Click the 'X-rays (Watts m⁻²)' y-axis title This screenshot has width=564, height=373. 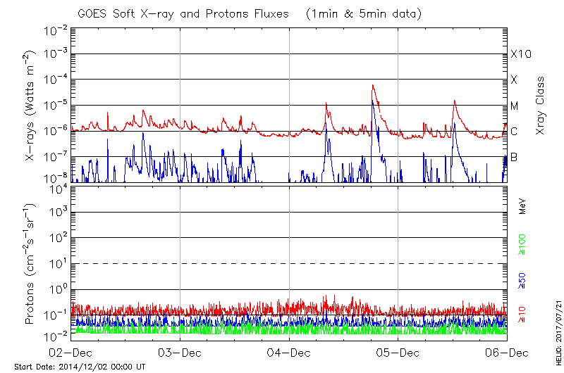click(x=31, y=106)
